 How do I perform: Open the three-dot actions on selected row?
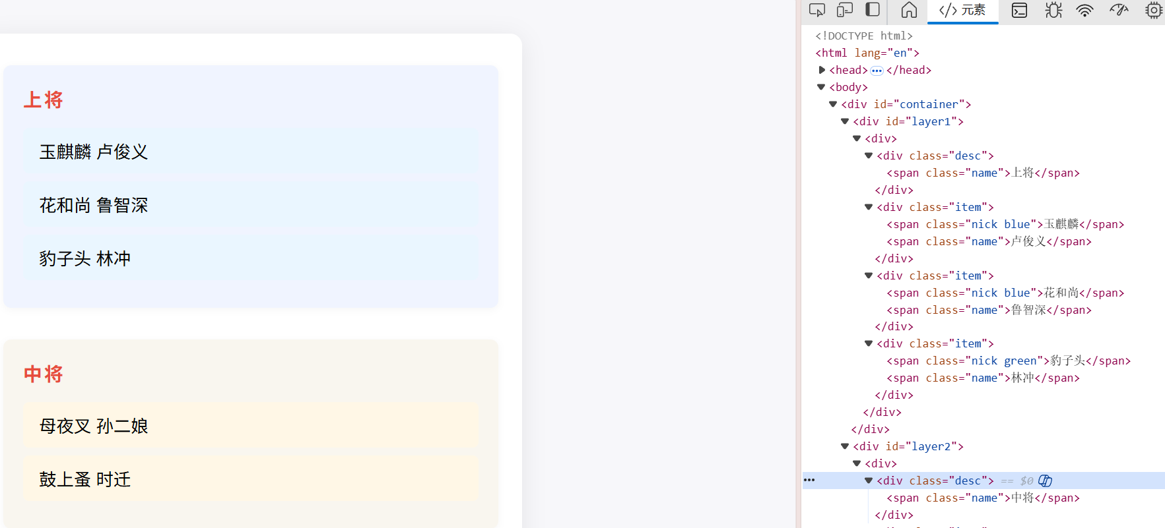[x=809, y=481]
